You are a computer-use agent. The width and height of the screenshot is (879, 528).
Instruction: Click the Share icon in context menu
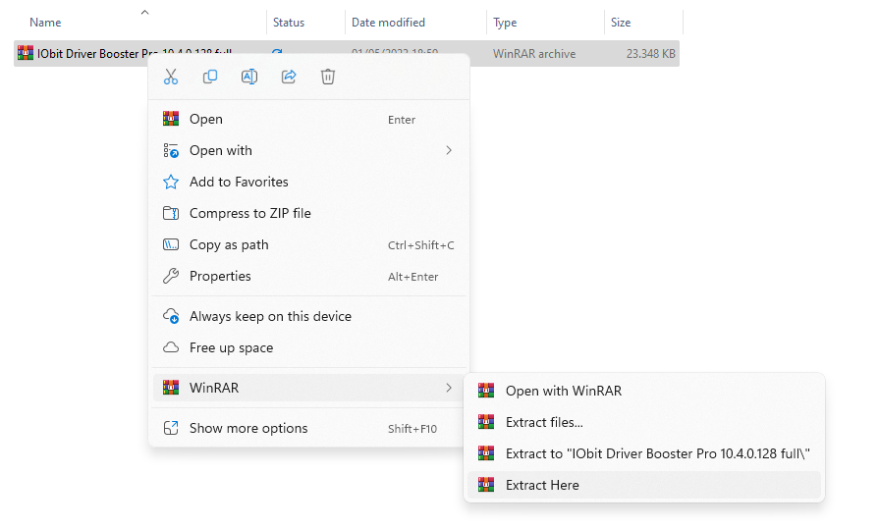pos(289,77)
